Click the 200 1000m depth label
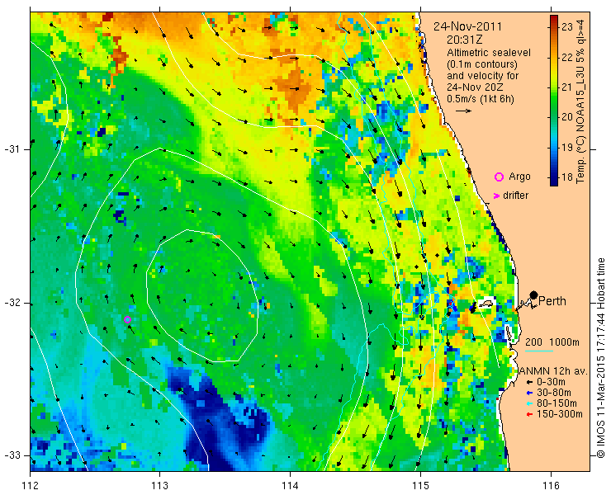Screen dimensions: 611x495 click(552, 342)
